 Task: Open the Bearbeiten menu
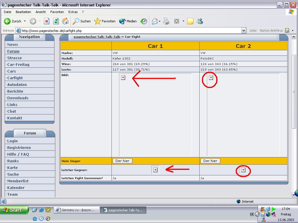pyautogui.click(x=23, y=12)
